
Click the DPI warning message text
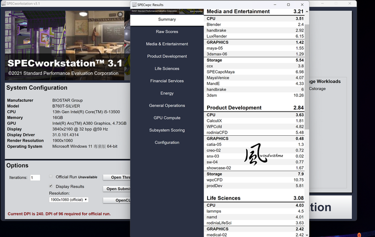(x=59, y=214)
